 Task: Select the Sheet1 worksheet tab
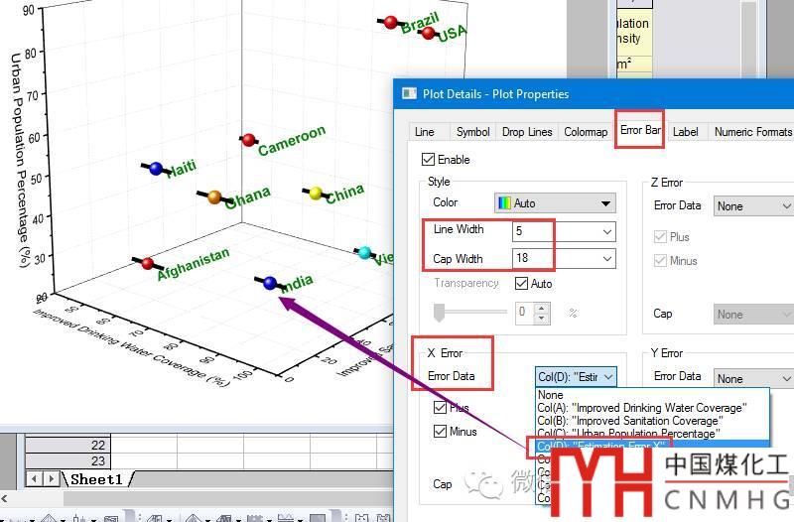[96, 479]
